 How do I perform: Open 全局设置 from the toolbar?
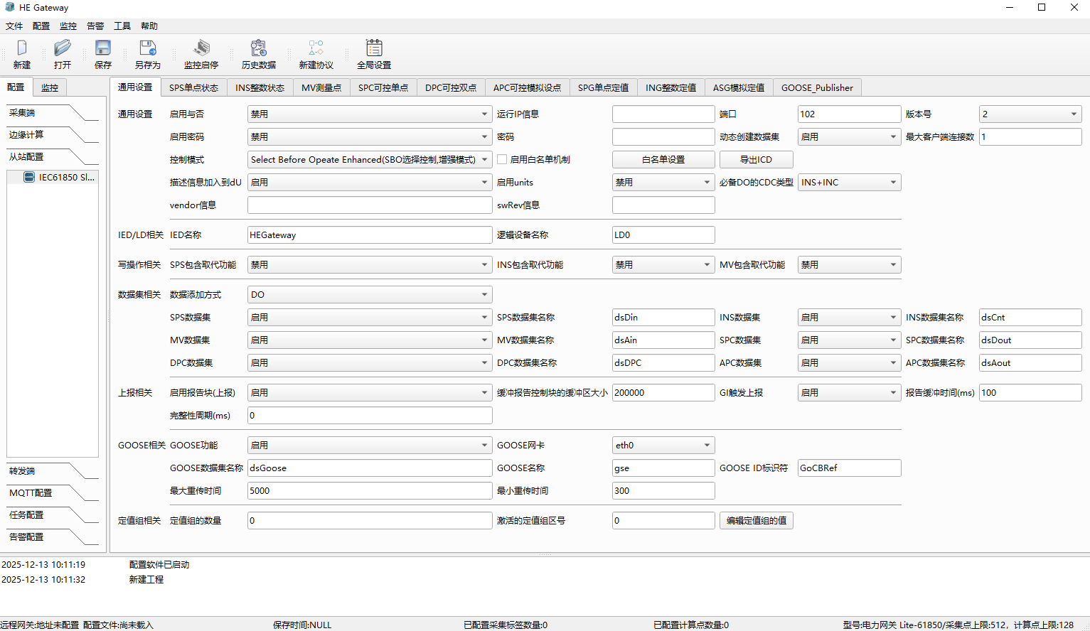(x=374, y=48)
